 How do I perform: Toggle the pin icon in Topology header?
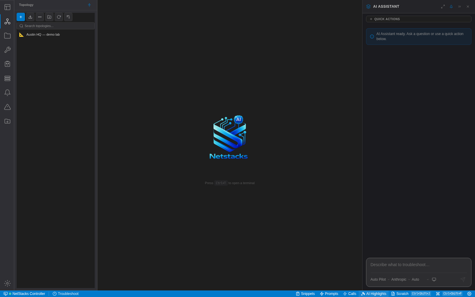click(89, 5)
